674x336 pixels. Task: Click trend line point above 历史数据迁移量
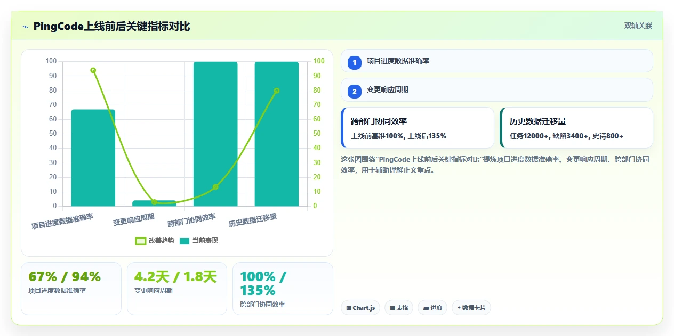click(277, 91)
